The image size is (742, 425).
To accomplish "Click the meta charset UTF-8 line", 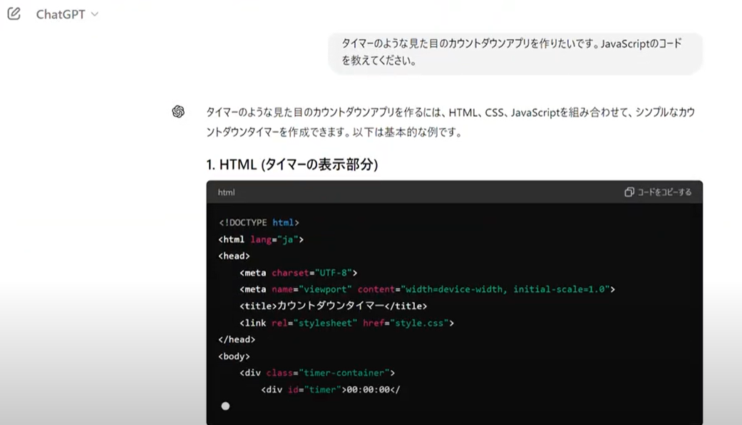I will (x=298, y=273).
